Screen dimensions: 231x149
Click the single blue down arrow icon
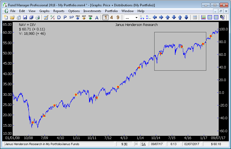pos(174,17)
